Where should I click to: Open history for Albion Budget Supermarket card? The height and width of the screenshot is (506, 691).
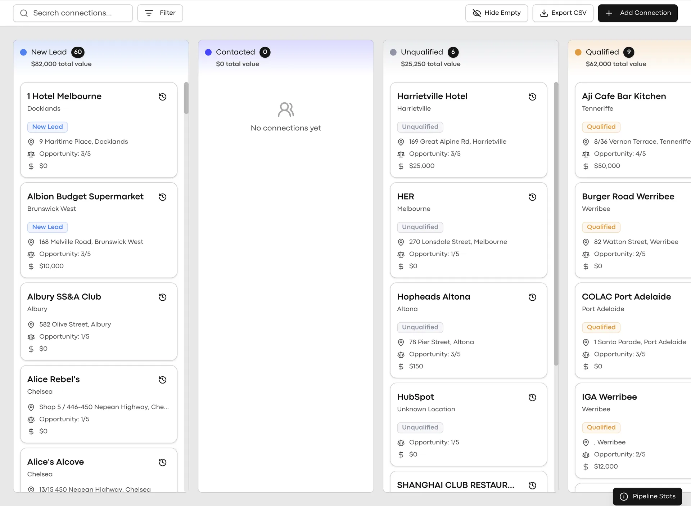(163, 197)
